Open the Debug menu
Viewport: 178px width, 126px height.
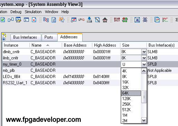click(x=16, y=12)
